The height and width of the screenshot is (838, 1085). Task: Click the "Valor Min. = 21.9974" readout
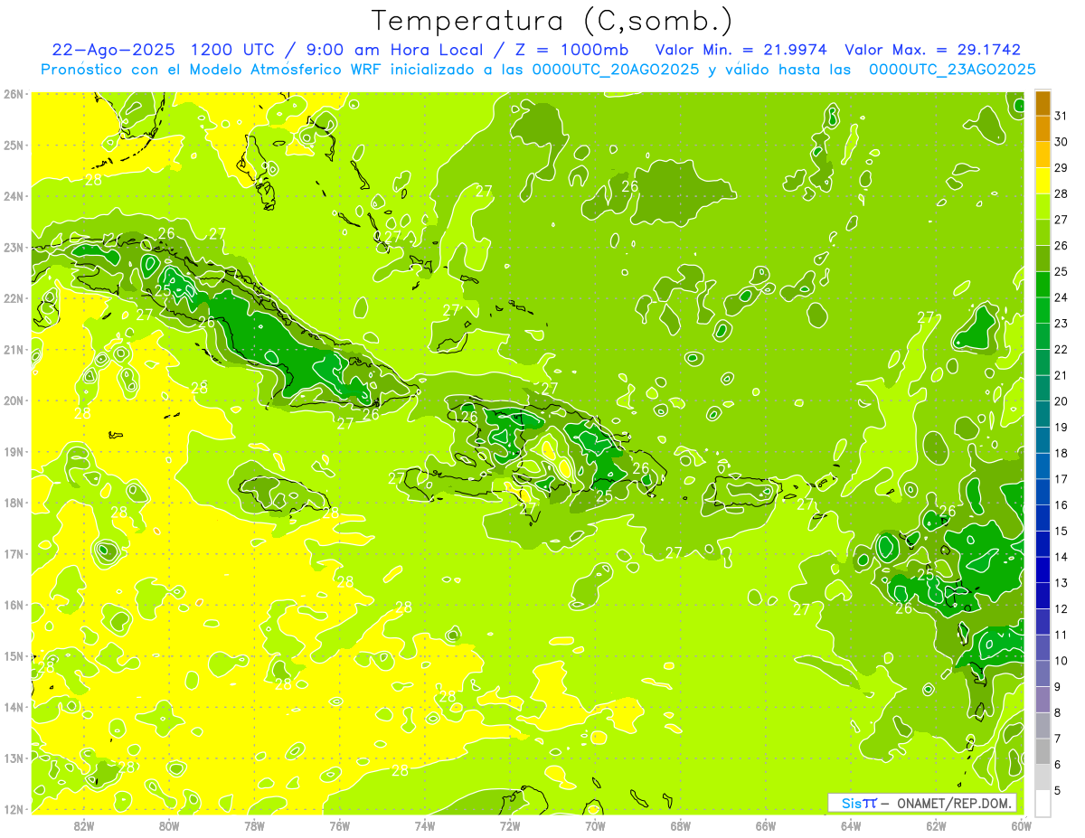click(742, 50)
